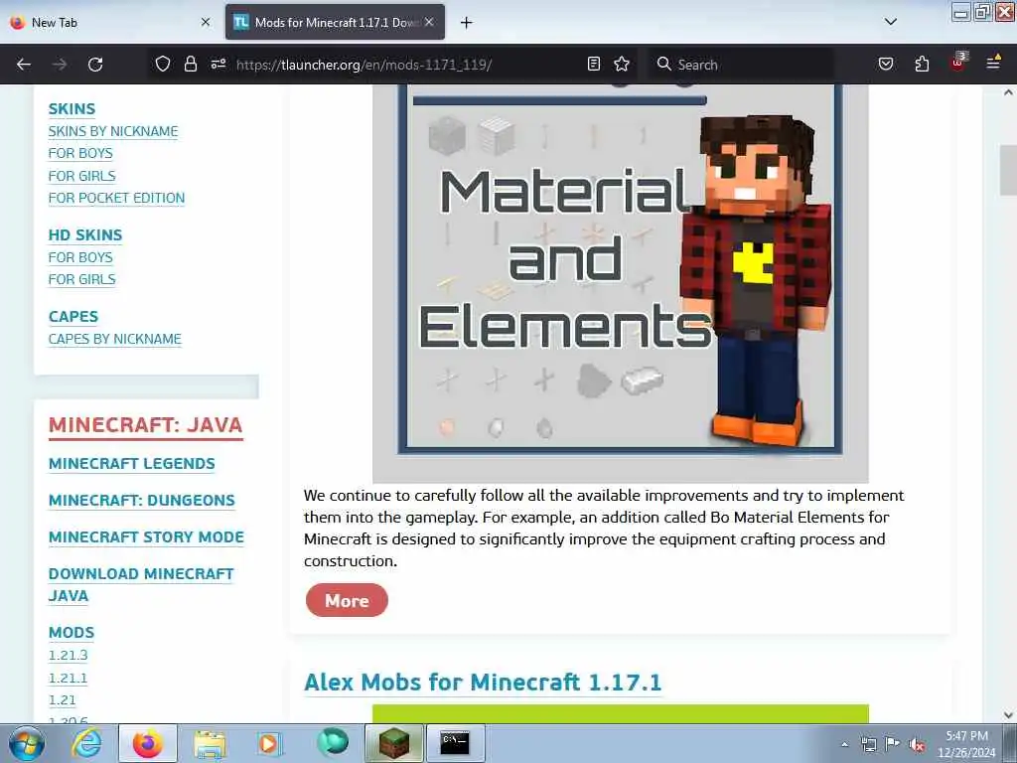Screen dimensions: 1017x763
Task: Open the command prompt taskbar icon
Action: [x=455, y=743]
